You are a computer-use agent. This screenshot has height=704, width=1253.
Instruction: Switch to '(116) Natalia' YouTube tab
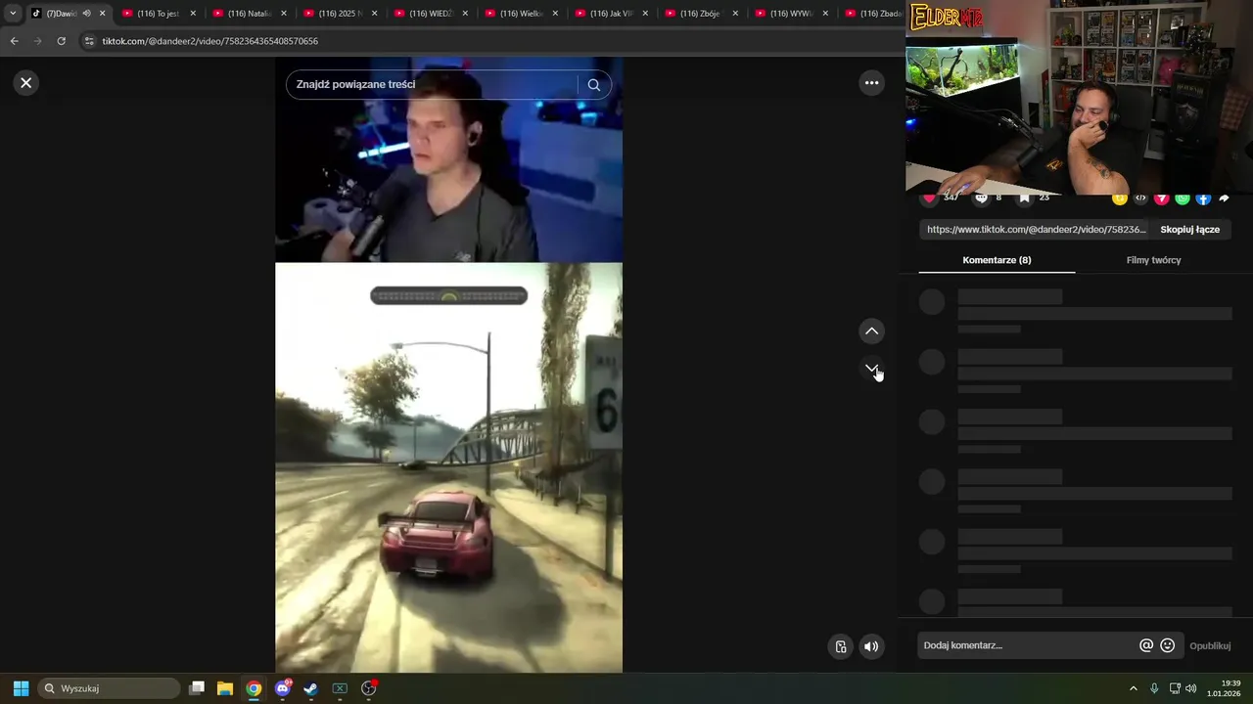[x=248, y=14]
